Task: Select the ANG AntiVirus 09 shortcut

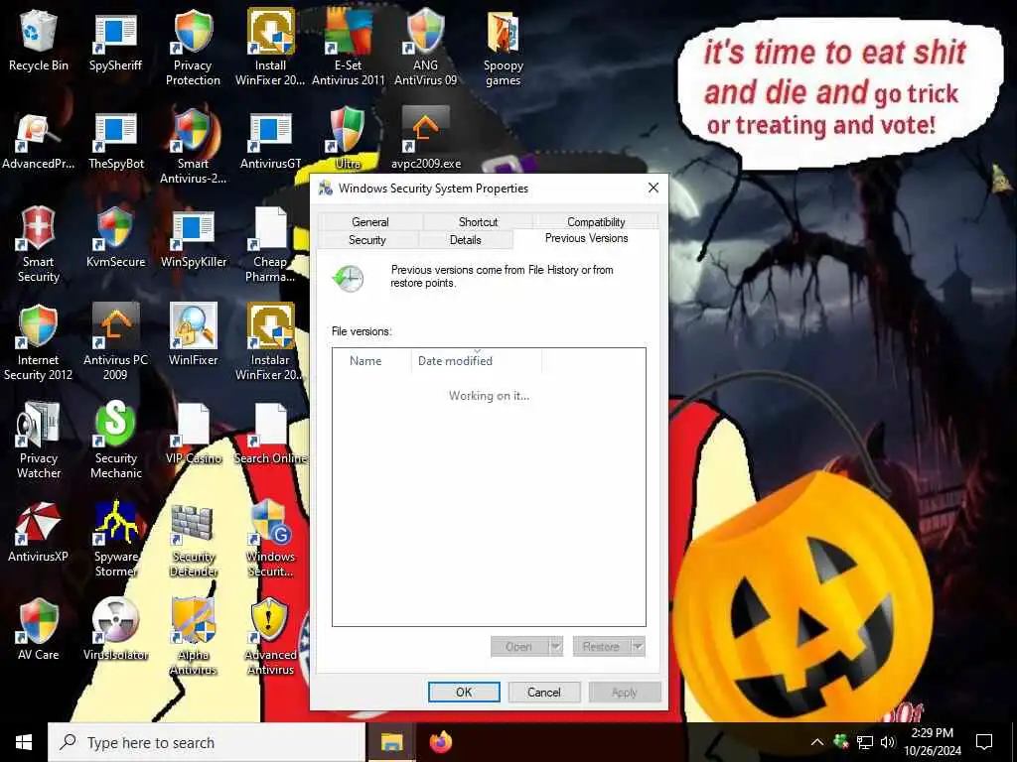Action: (425, 49)
